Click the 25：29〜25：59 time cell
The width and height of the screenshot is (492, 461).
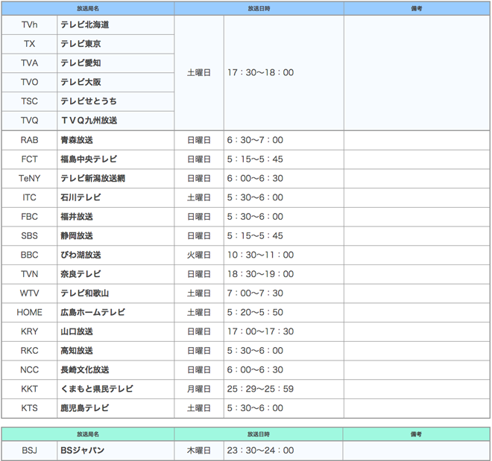(x=284, y=389)
